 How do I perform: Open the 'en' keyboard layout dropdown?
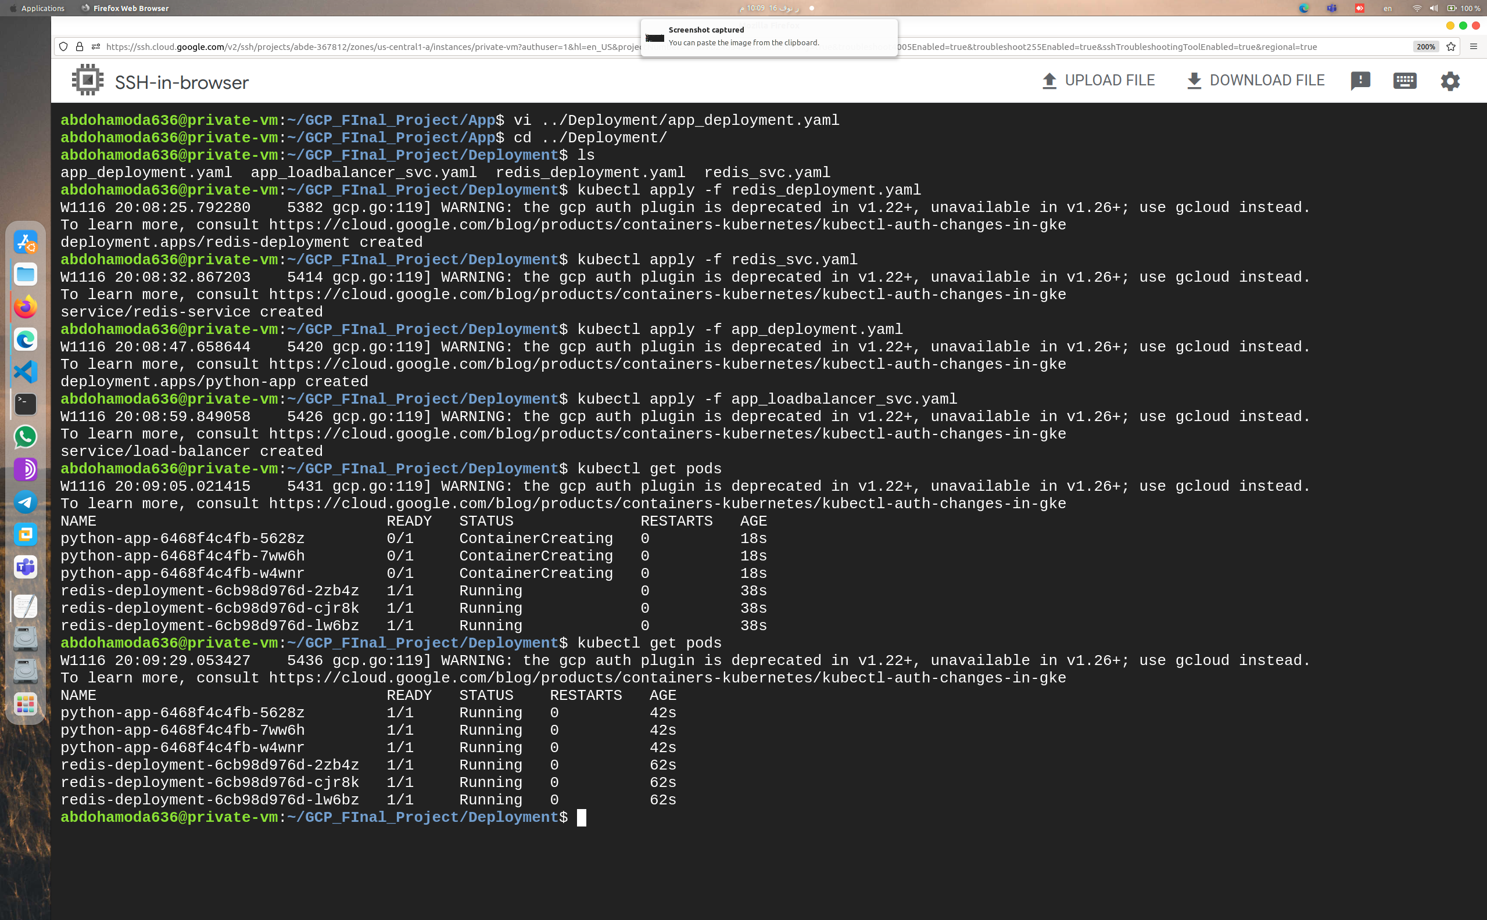(1388, 8)
